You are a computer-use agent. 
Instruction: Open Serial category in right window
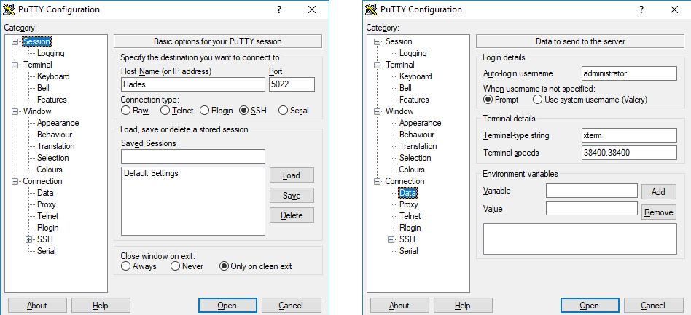pos(408,251)
